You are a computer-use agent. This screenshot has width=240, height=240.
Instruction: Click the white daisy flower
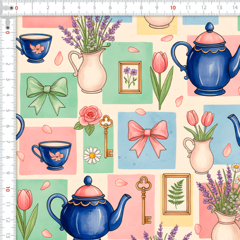92,156
